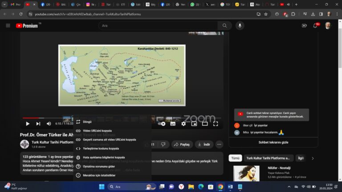Click Sohbet tekrarını gizle
Screen dimensions: 342x192
273,142
